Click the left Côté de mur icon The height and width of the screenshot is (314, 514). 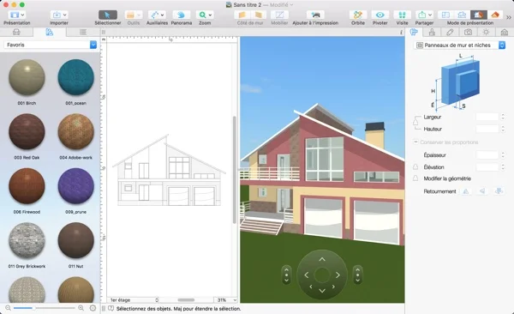click(242, 15)
